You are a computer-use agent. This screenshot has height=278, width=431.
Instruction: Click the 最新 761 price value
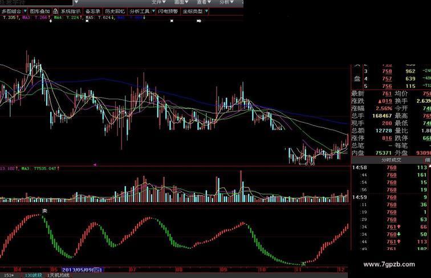pos(387,94)
